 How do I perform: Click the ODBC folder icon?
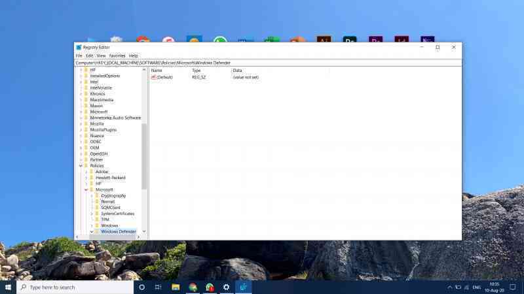86,142
